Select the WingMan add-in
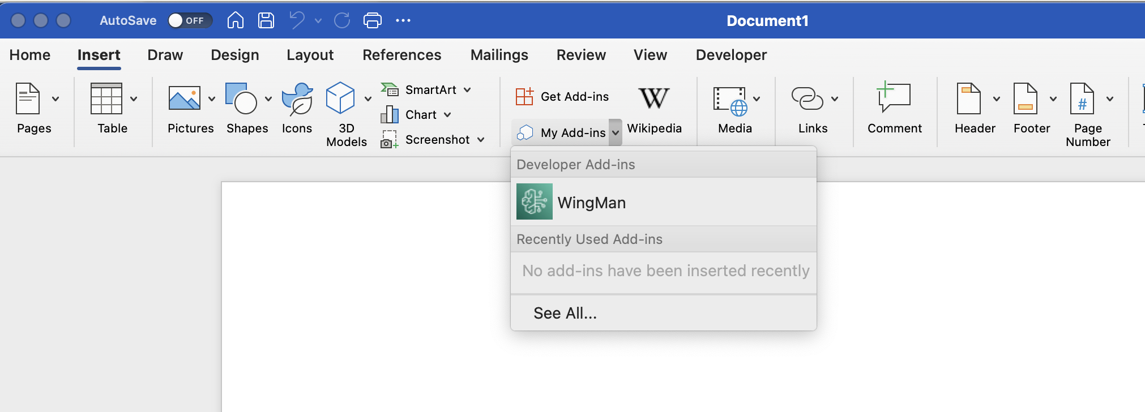The width and height of the screenshot is (1145, 412). point(591,203)
